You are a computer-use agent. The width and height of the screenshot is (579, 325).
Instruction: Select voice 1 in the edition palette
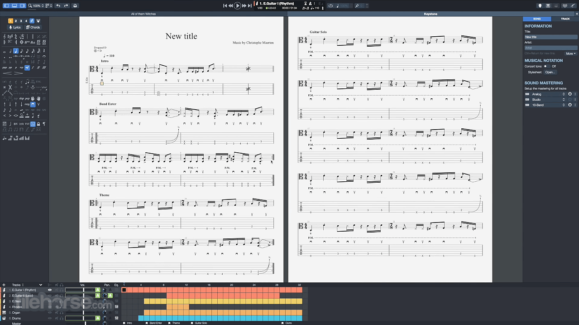pos(10,21)
